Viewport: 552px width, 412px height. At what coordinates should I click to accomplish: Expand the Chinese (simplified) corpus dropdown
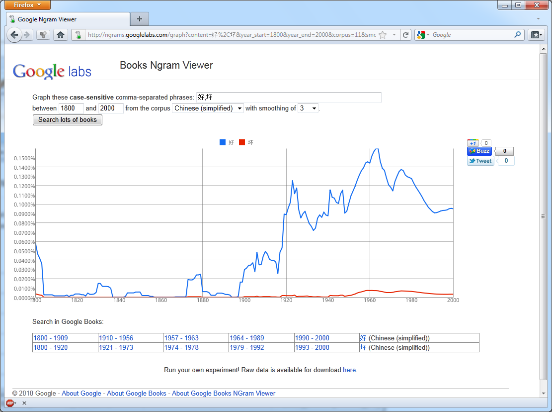coord(208,108)
